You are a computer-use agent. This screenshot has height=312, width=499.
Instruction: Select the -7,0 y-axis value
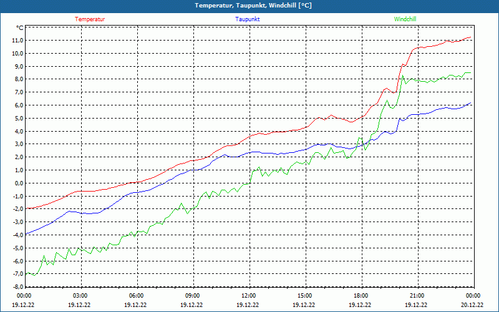click(x=17, y=274)
